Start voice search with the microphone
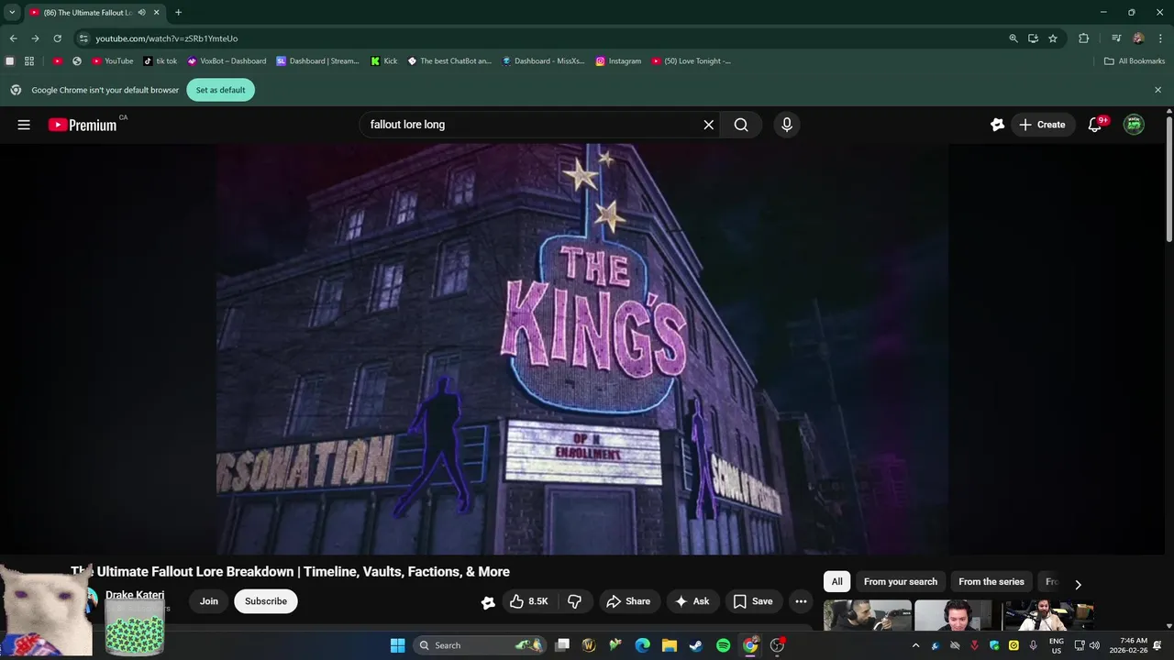 coord(786,125)
